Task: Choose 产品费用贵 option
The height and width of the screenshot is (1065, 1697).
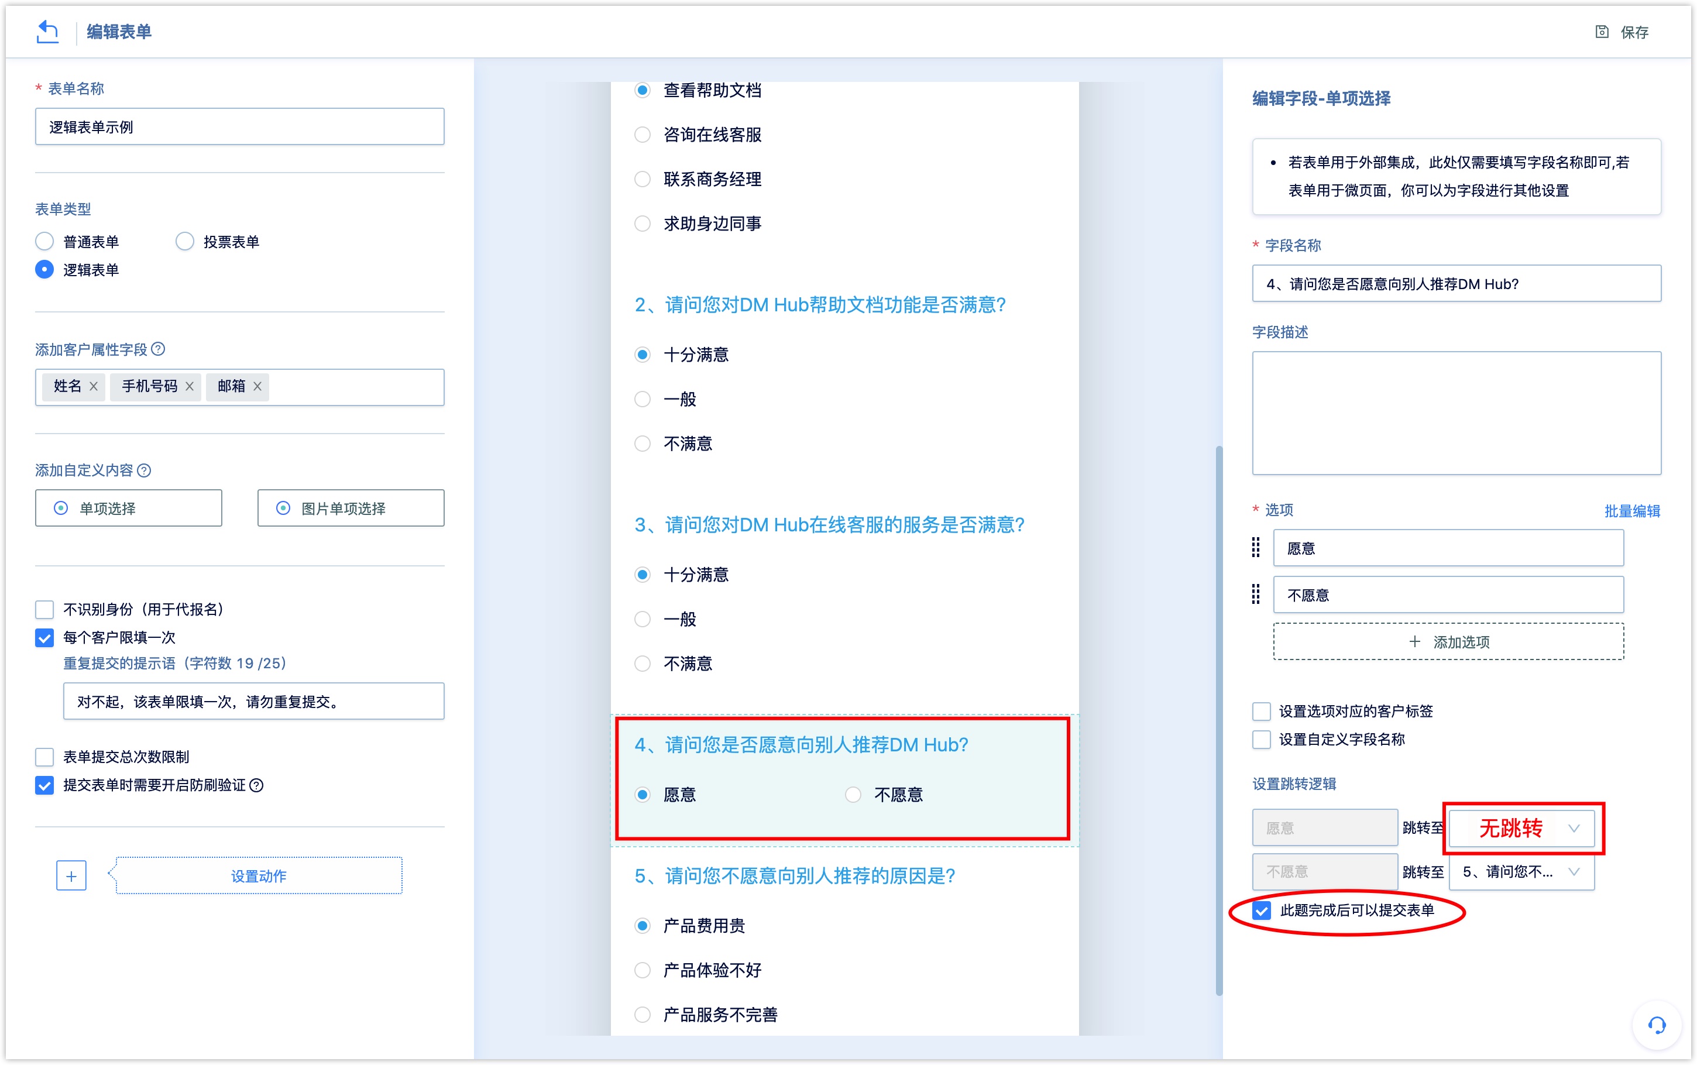Action: click(x=642, y=926)
